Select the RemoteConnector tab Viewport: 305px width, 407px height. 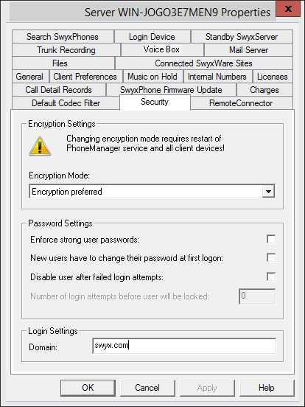tap(241, 103)
